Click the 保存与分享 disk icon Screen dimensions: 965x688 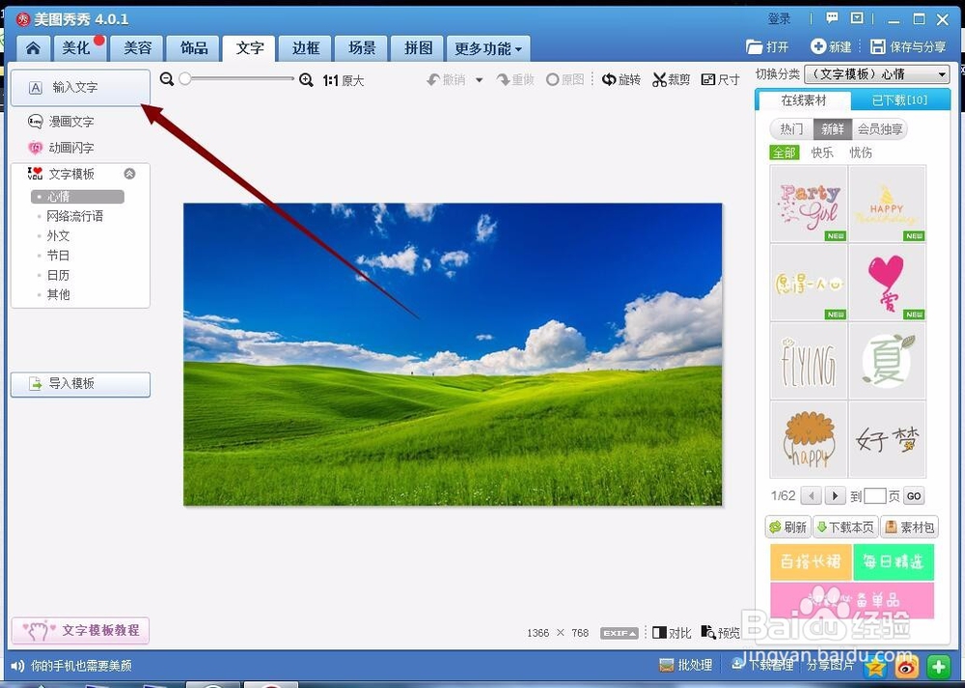click(877, 46)
